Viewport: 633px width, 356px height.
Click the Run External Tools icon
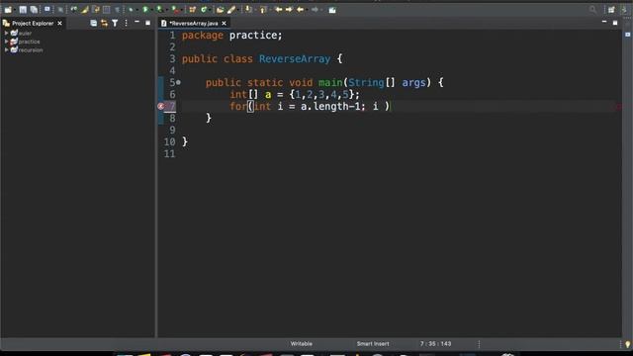point(175,9)
